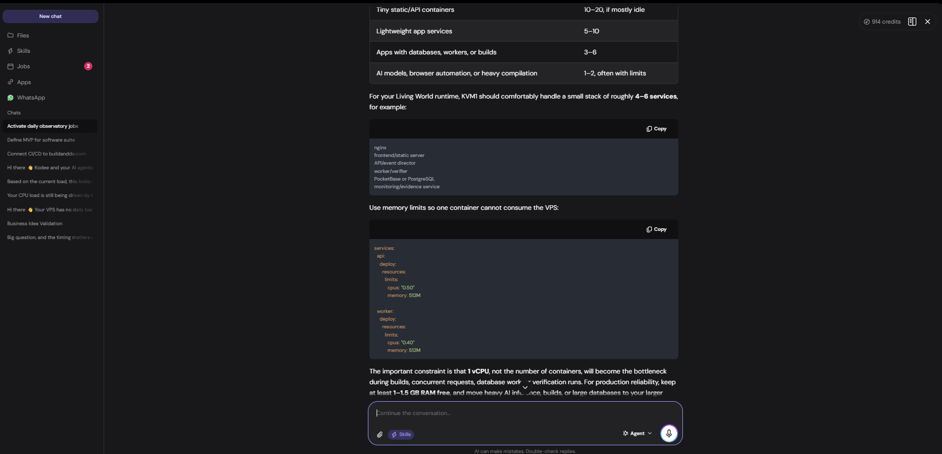Click the 'cpus: "0.50"' YAML line
Screen dimensions: 942x454
(401, 288)
